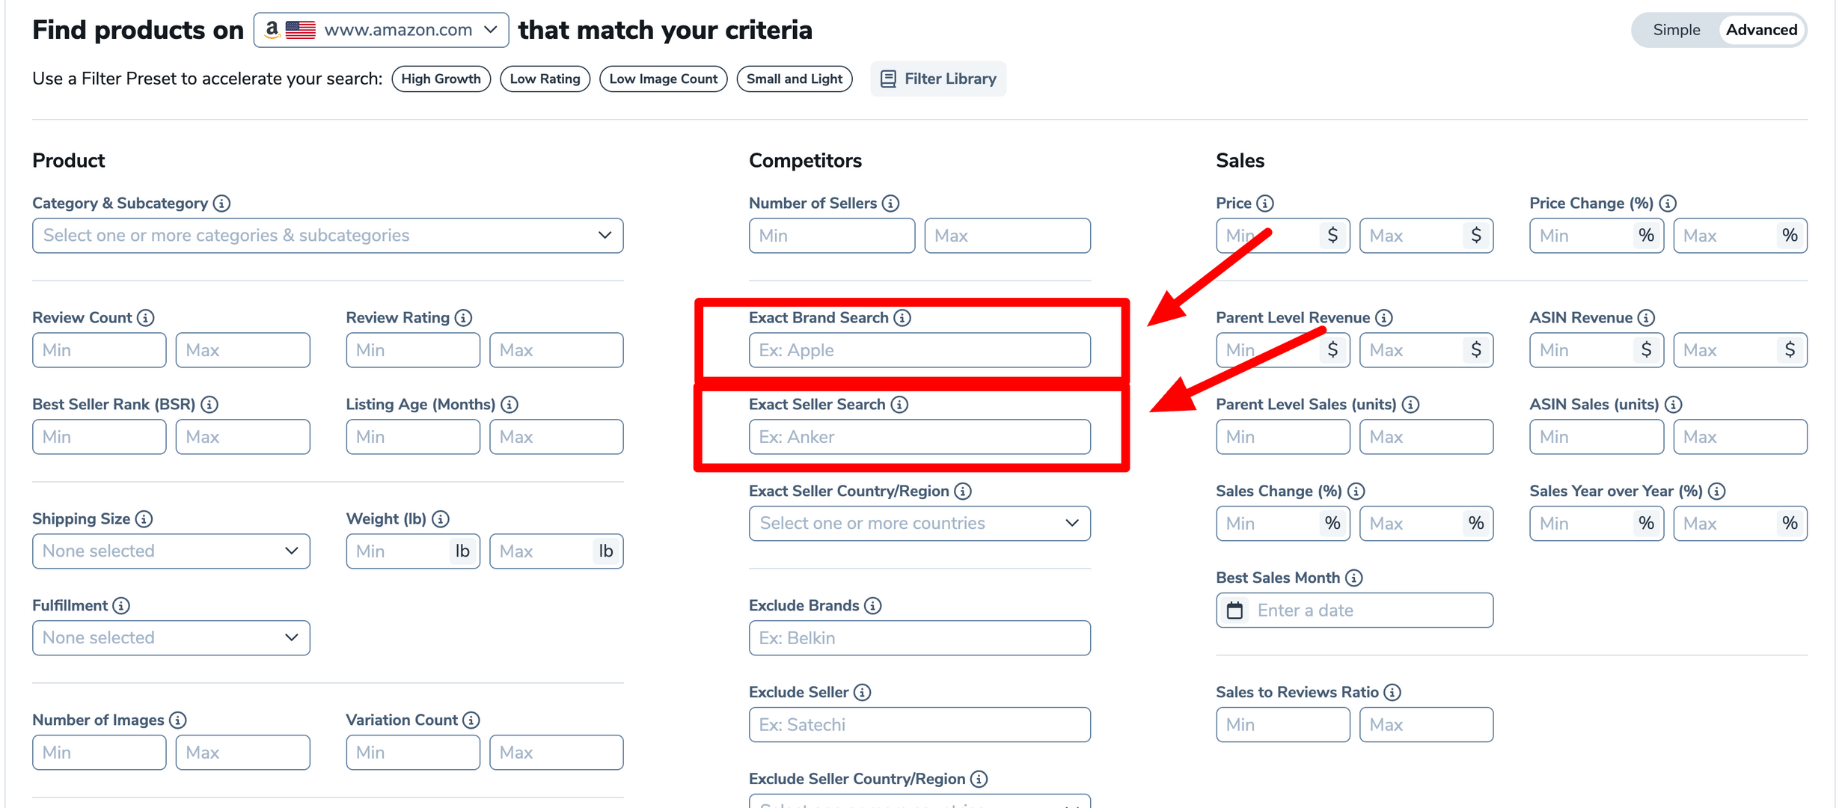Click the Price Change info icon

coord(1668,203)
